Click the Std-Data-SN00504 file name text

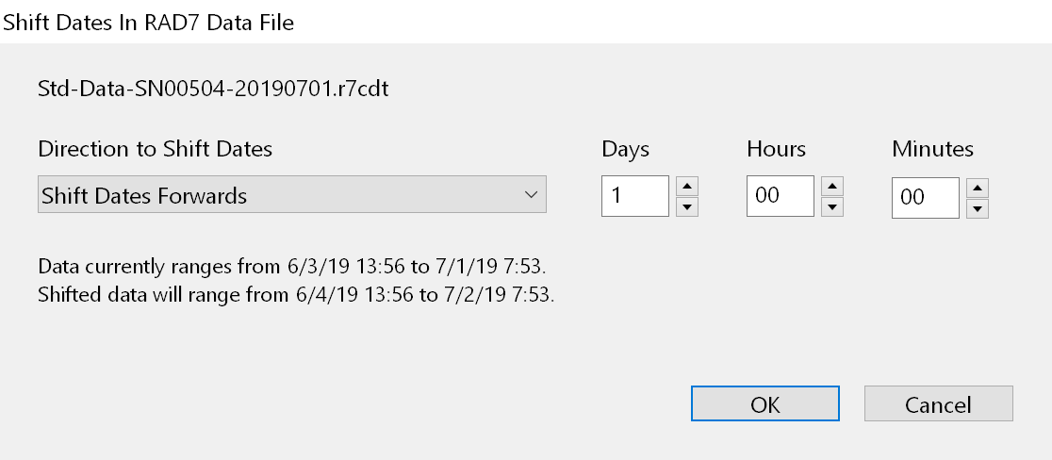(214, 90)
